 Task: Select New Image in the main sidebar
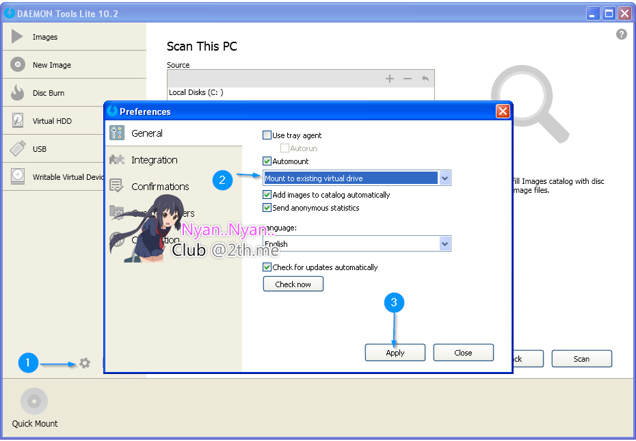(x=75, y=65)
